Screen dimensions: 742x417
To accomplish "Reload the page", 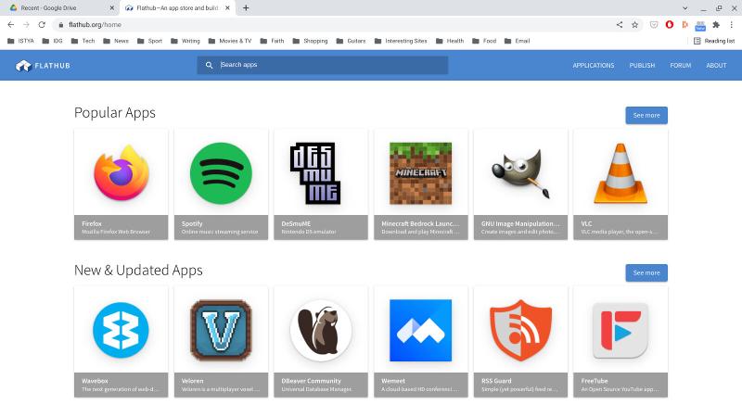I will click(42, 25).
